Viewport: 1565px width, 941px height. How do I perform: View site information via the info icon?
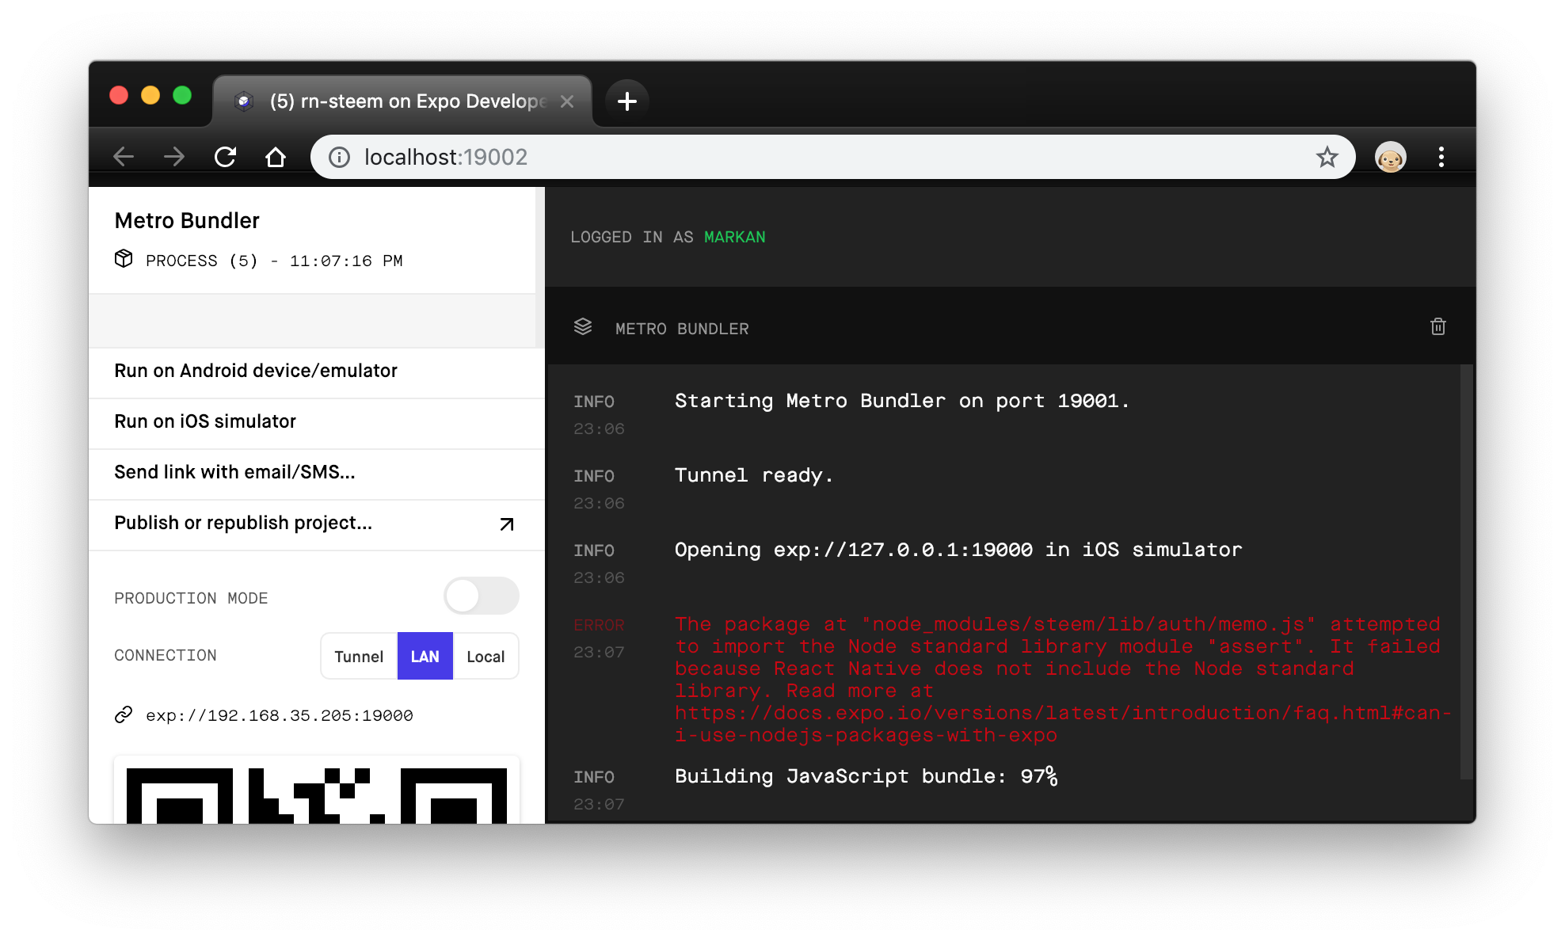(x=339, y=157)
